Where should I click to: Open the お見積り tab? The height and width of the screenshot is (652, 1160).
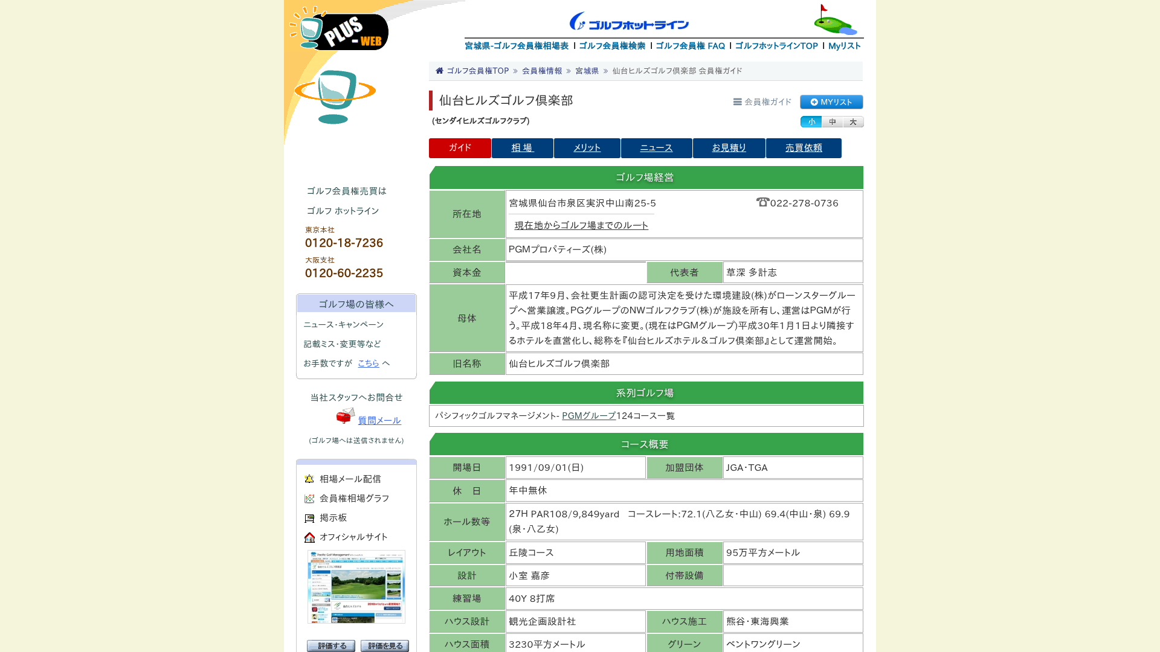(729, 148)
